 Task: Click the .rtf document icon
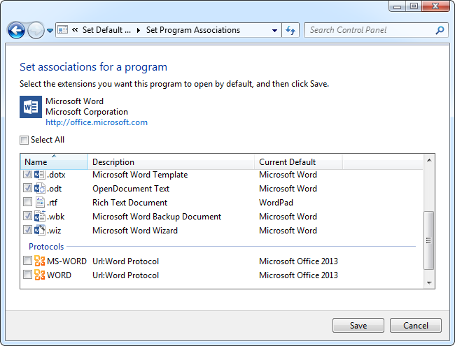[x=40, y=203]
